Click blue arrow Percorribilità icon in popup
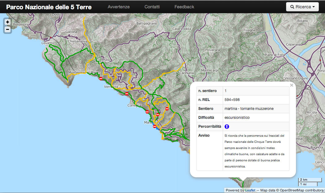 click(227, 127)
